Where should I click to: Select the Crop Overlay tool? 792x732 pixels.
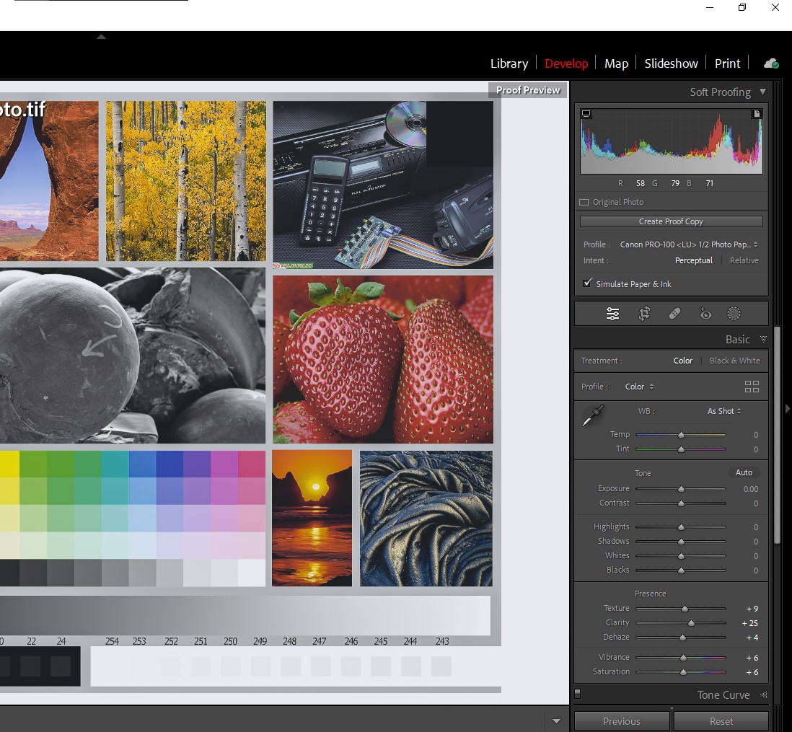tap(644, 313)
